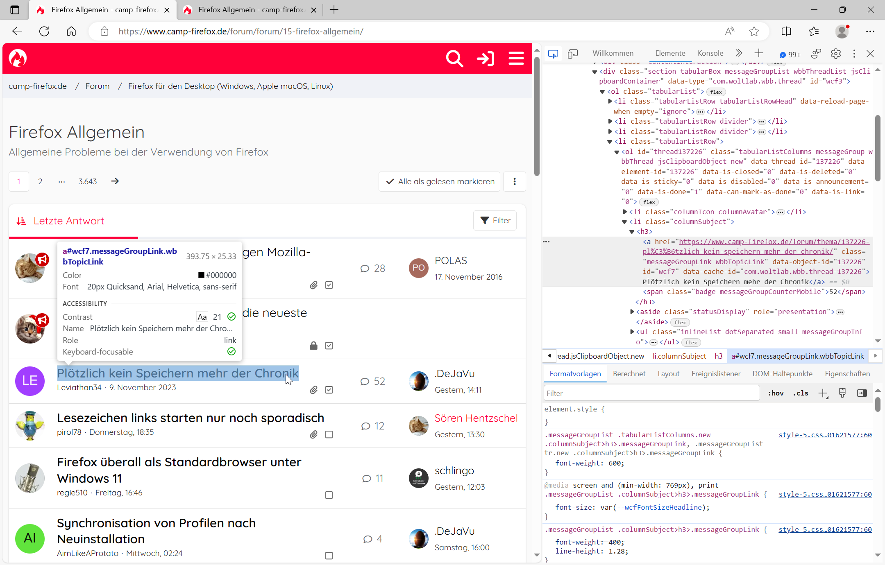Collapse the ol tabularList node
The width and height of the screenshot is (885, 565).
click(x=602, y=92)
